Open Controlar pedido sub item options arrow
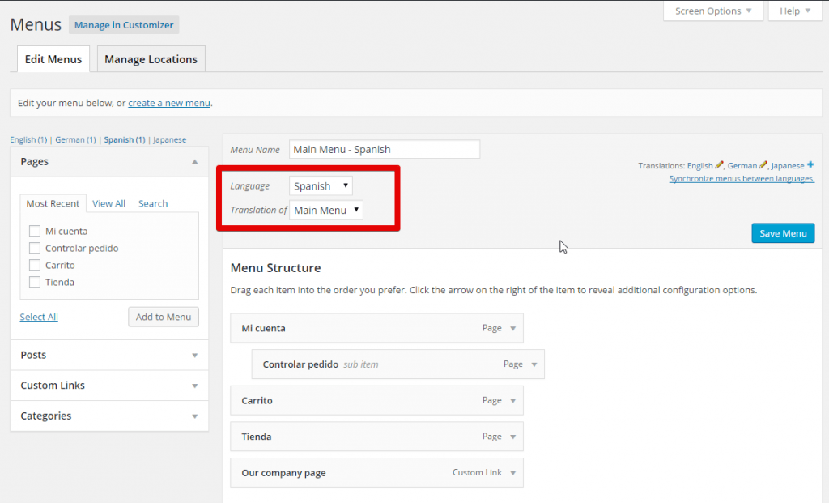Screen dimensions: 829x503 (x=533, y=364)
